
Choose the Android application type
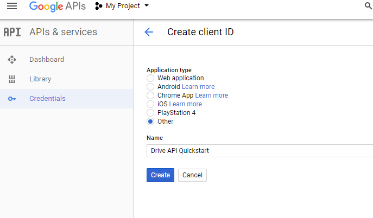tap(150, 87)
